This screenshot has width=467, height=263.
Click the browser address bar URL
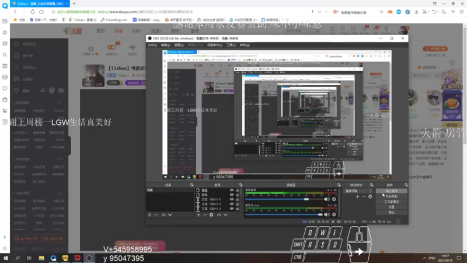tap(145, 12)
